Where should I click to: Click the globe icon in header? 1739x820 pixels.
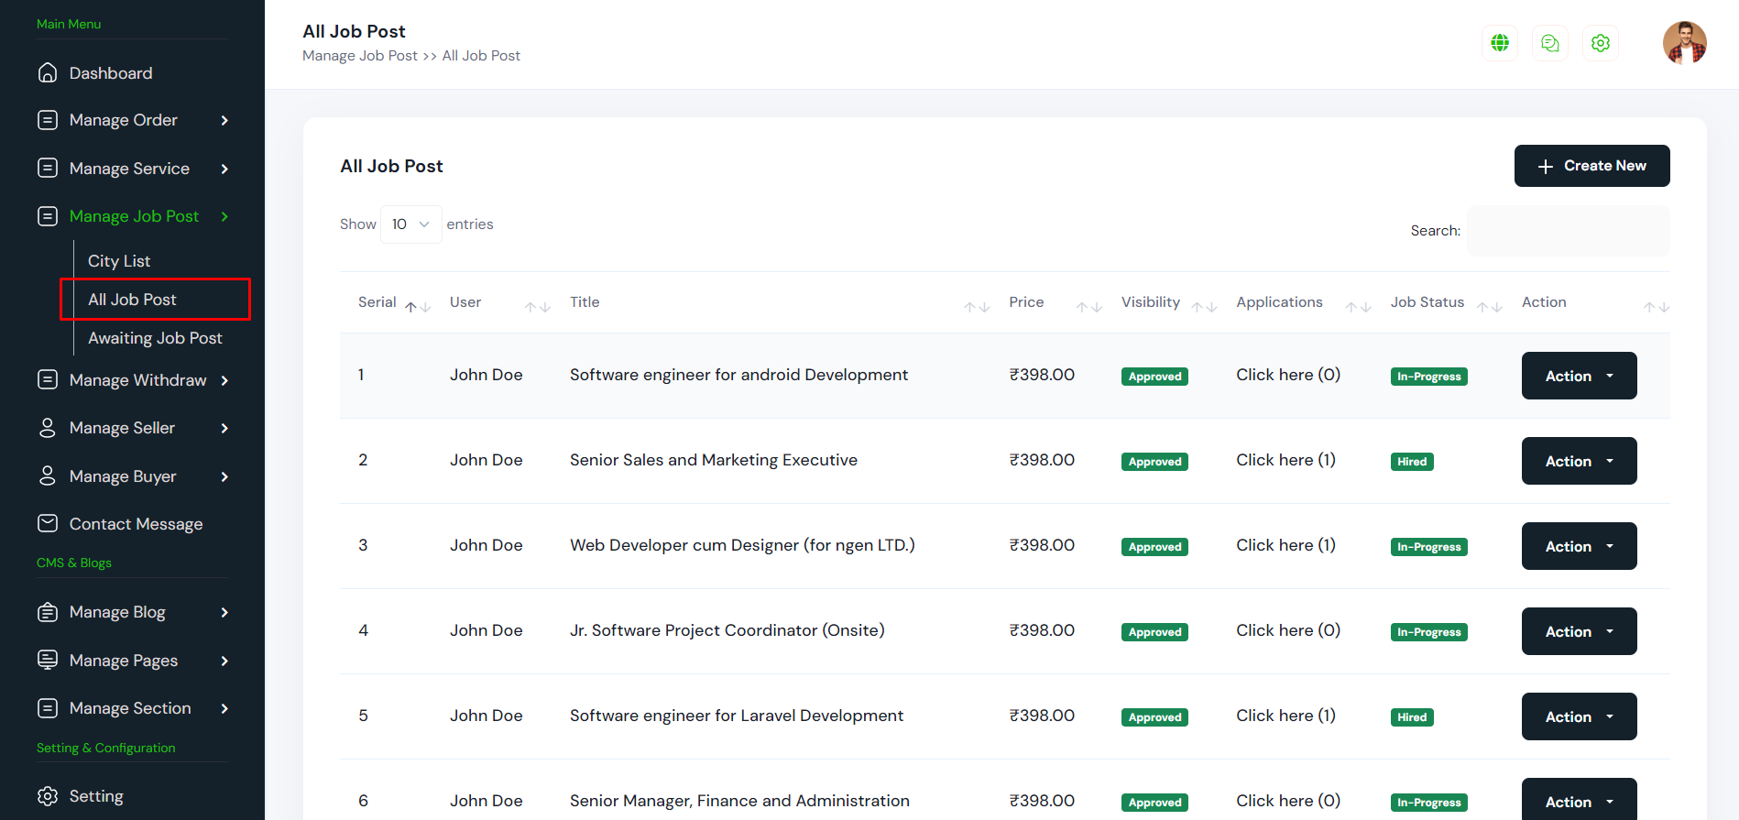pyautogui.click(x=1500, y=43)
